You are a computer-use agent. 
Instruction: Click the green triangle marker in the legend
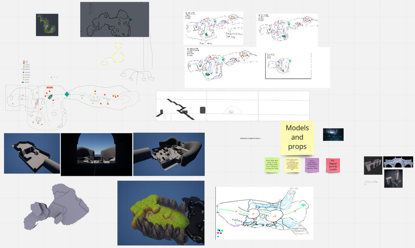pyautogui.click(x=23, y=65)
